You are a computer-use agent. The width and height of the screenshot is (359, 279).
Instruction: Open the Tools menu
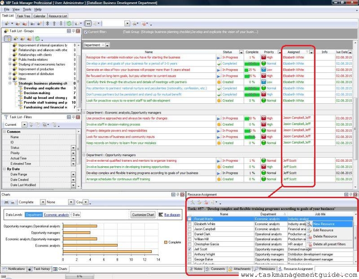(x=27, y=9)
